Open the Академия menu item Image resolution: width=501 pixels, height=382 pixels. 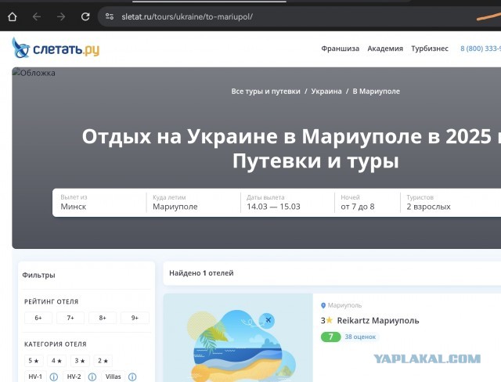point(385,49)
